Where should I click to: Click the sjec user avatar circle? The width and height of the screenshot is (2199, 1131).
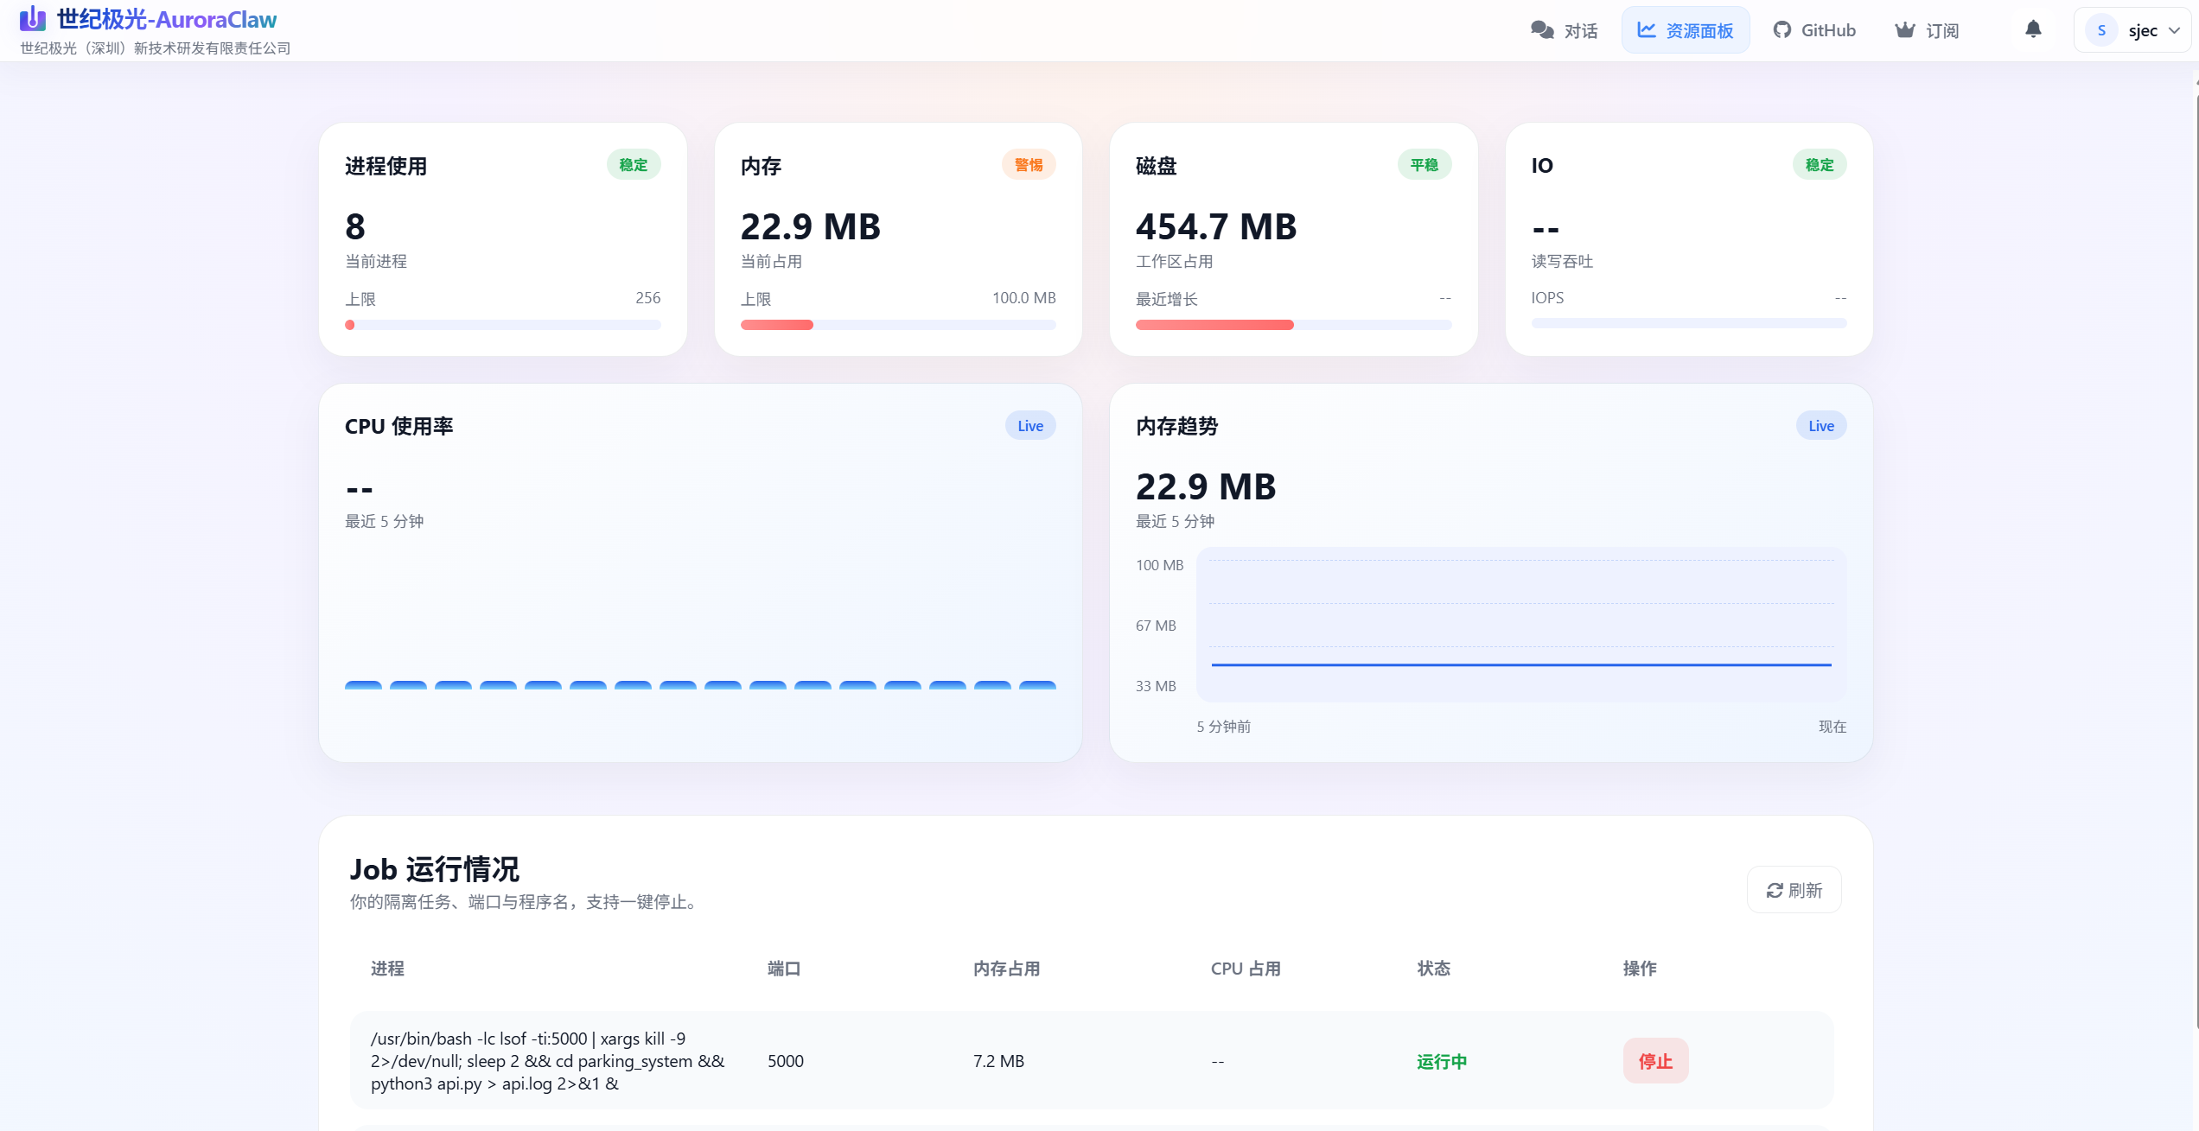point(2101,30)
